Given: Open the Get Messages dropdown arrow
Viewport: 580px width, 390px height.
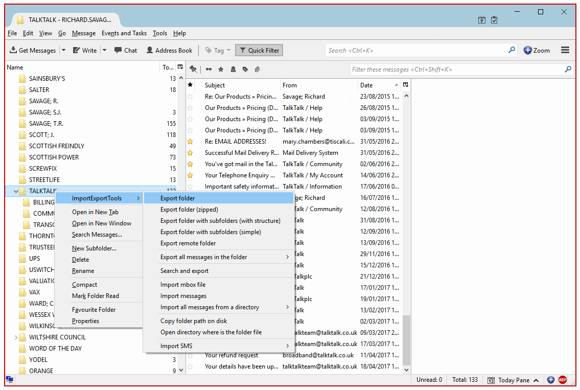Looking at the screenshot, I should (x=64, y=50).
